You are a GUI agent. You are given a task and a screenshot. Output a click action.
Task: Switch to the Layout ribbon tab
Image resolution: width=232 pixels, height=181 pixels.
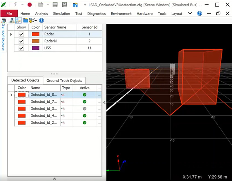(177, 14)
